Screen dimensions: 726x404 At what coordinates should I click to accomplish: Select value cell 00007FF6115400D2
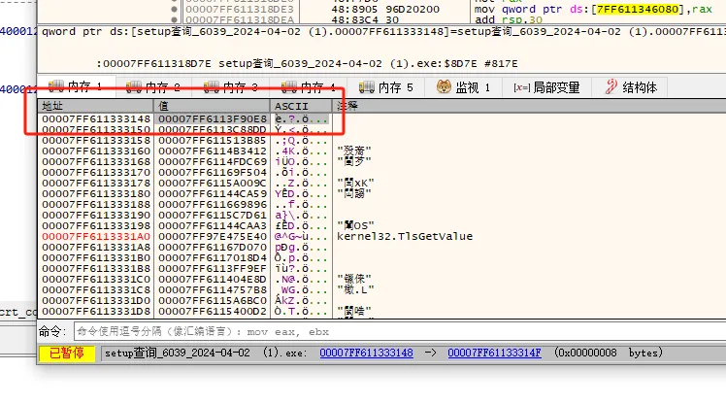(213, 312)
